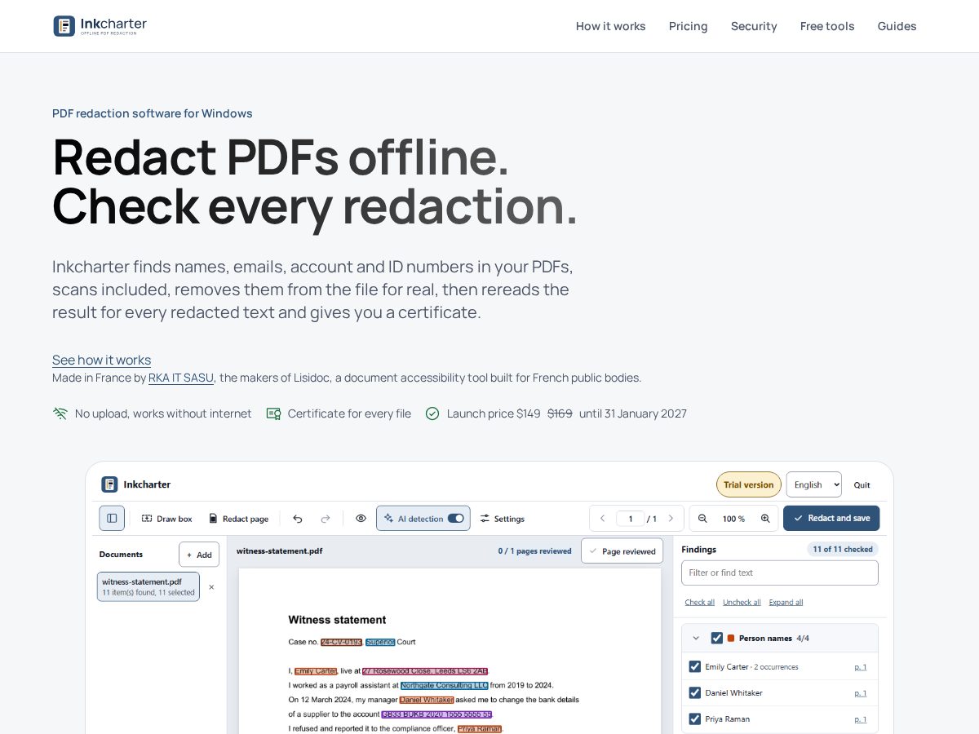Click the highlighted 'Northgate Consulting LLC' redaction

445,685
